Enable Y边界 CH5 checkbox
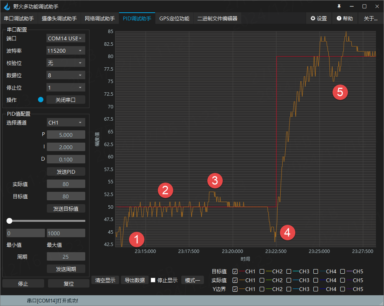Viewport: 384px width, 306px height. point(343,289)
